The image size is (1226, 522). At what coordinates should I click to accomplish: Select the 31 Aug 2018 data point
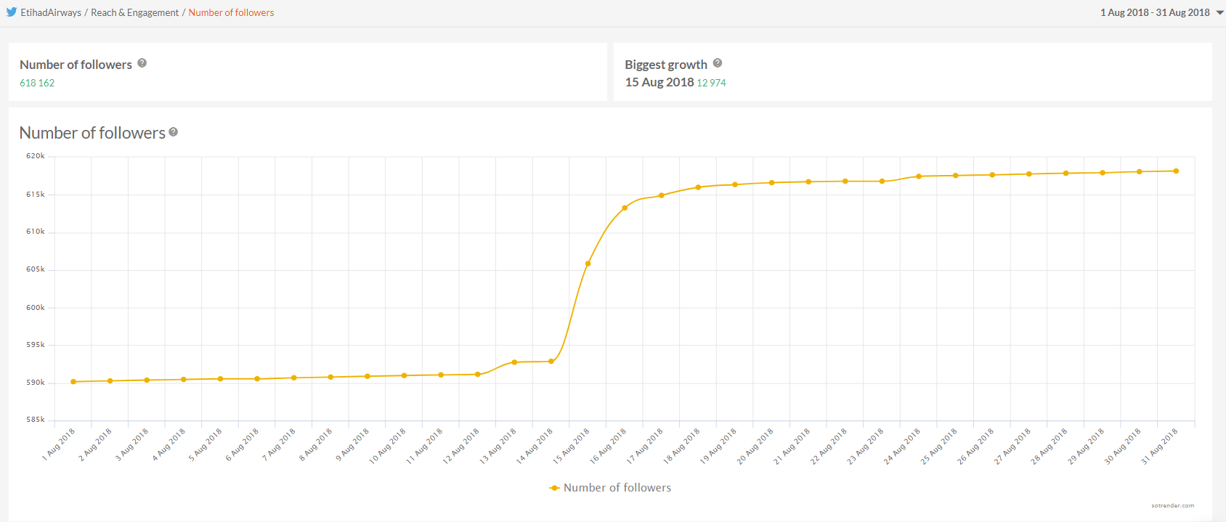pyautogui.click(x=1176, y=171)
